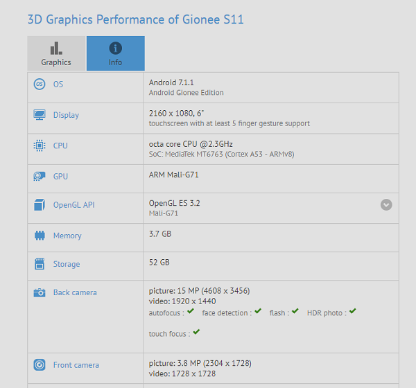Screen dimensions: 416x388
Task: Click the Display monitor icon
Action: [x=40, y=115]
